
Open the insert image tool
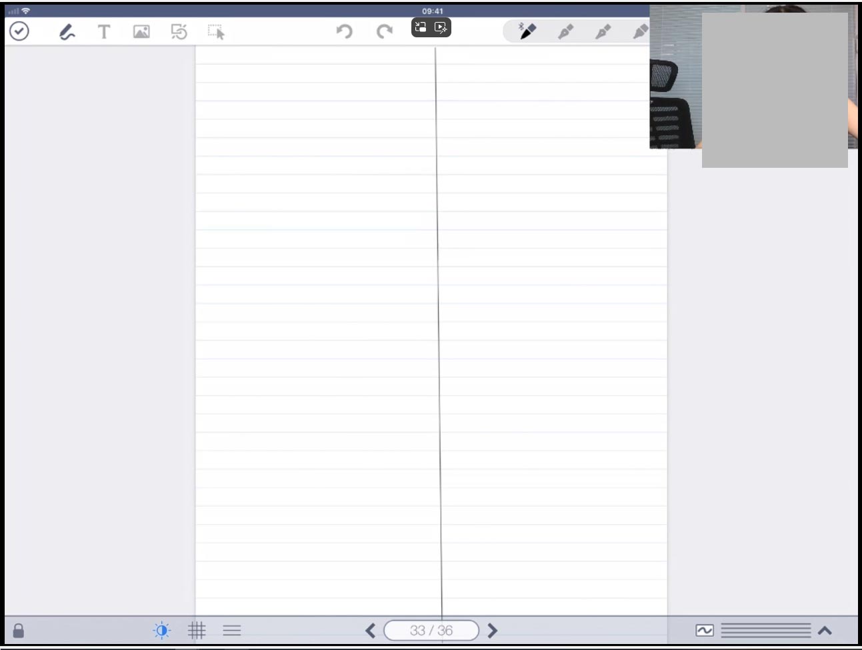(141, 31)
